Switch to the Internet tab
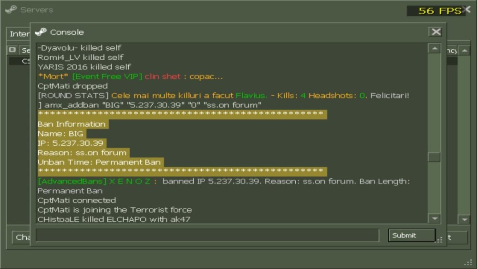This screenshot has width=477, height=269. [19, 34]
